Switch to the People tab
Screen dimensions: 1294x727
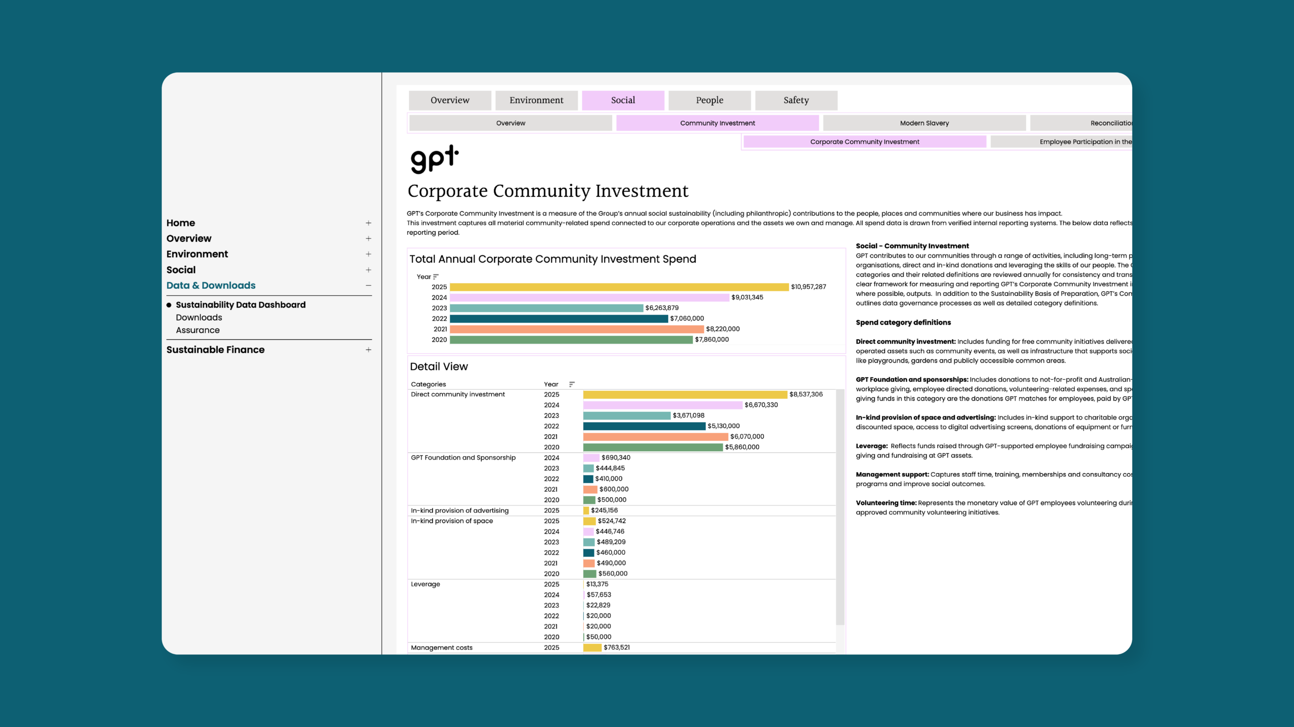point(709,100)
